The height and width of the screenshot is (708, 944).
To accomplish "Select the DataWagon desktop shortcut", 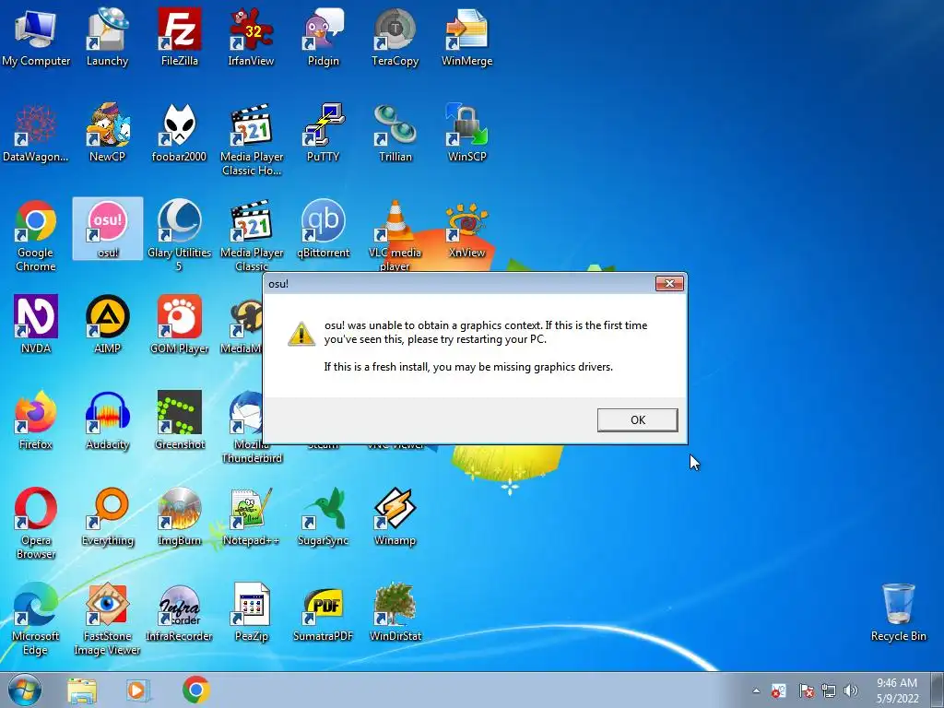I will point(36,133).
